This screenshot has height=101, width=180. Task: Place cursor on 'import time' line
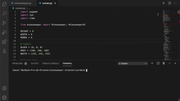[28, 18]
